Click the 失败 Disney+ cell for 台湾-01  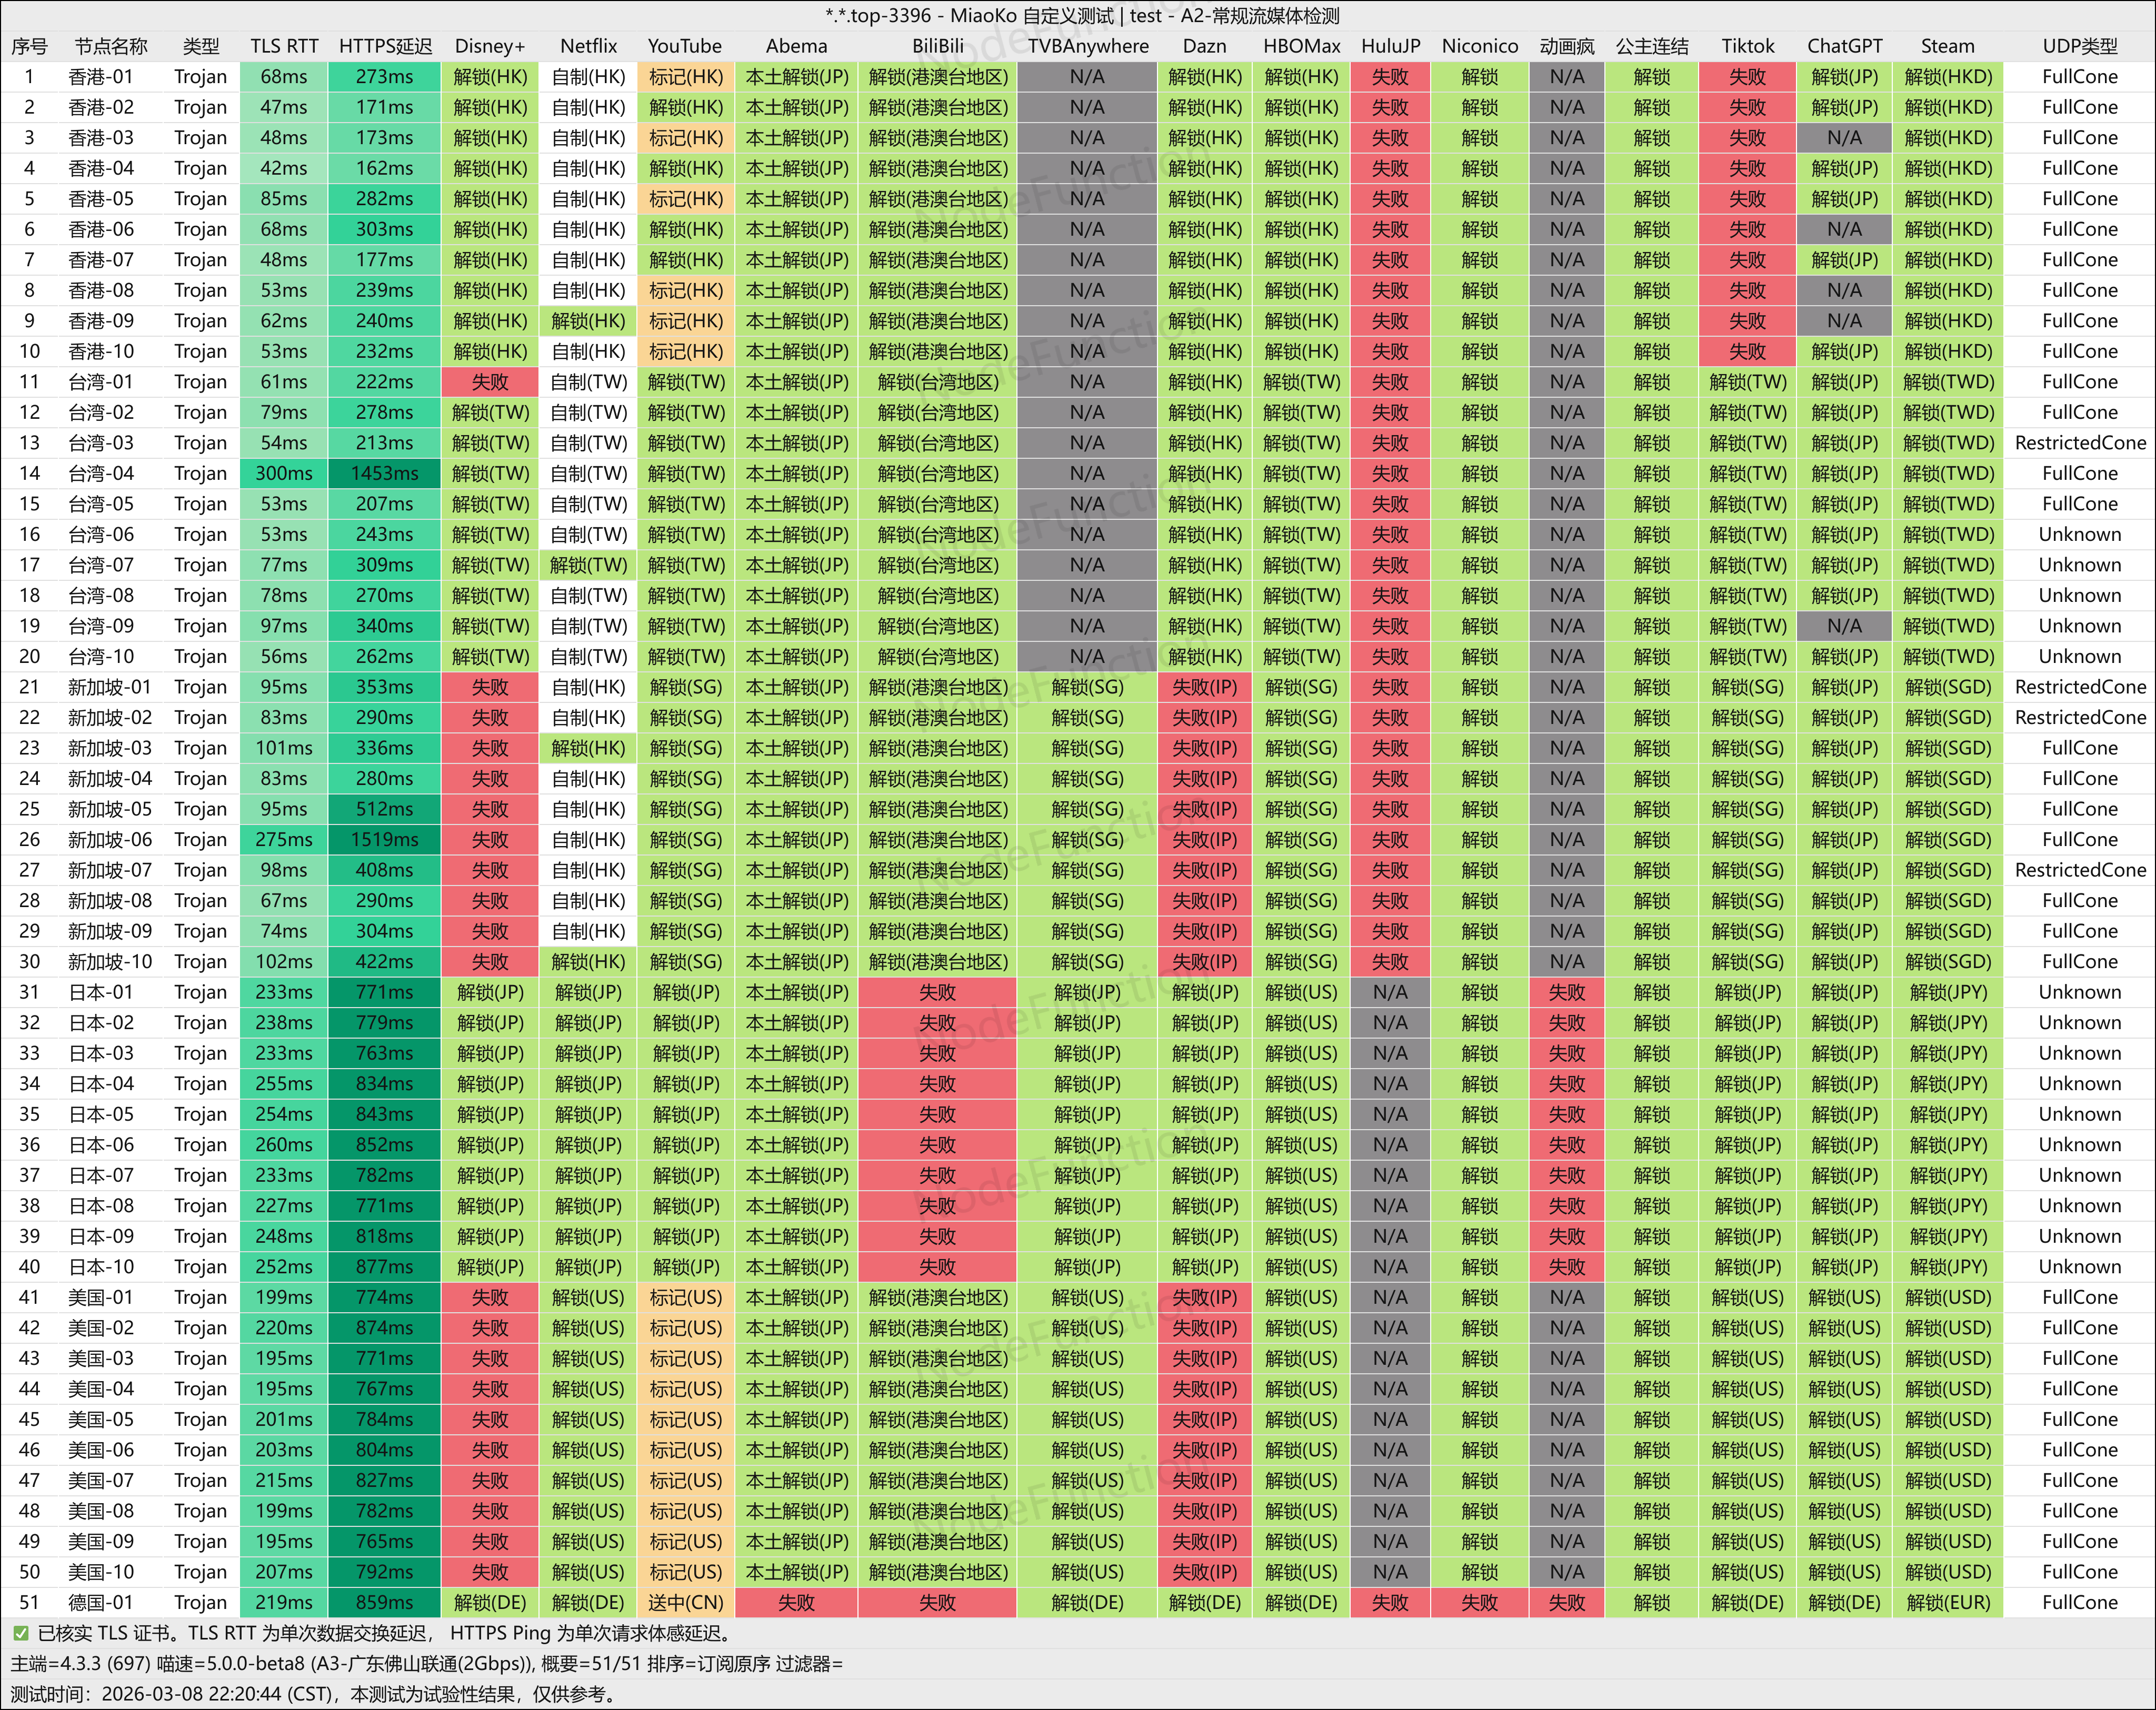point(490,382)
